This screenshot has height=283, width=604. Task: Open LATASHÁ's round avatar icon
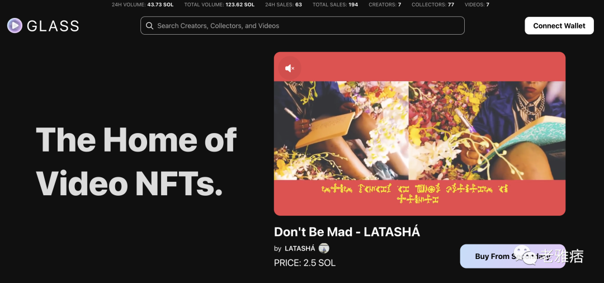pyautogui.click(x=324, y=248)
